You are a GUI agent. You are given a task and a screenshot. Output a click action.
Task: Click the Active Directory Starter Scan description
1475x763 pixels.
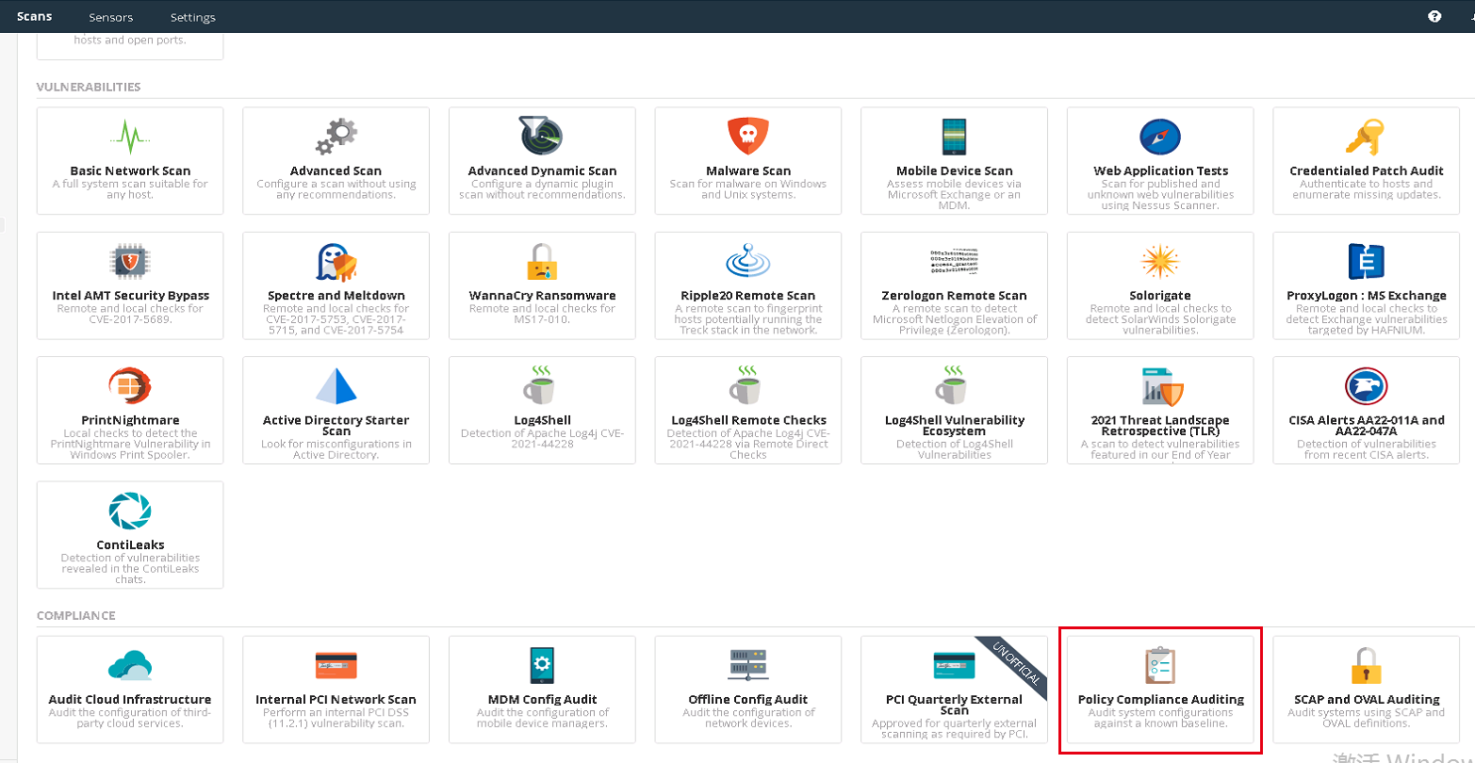(x=336, y=449)
